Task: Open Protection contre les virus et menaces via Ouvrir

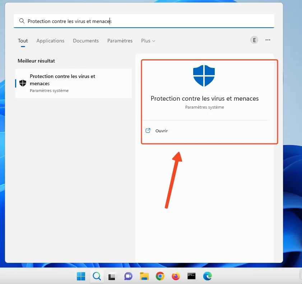Action: tap(162, 131)
